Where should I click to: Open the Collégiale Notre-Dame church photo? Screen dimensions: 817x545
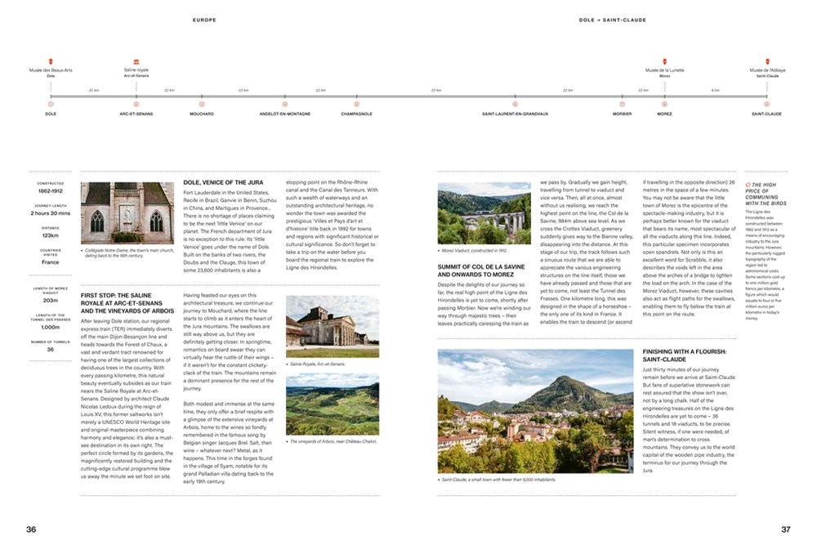(x=127, y=212)
